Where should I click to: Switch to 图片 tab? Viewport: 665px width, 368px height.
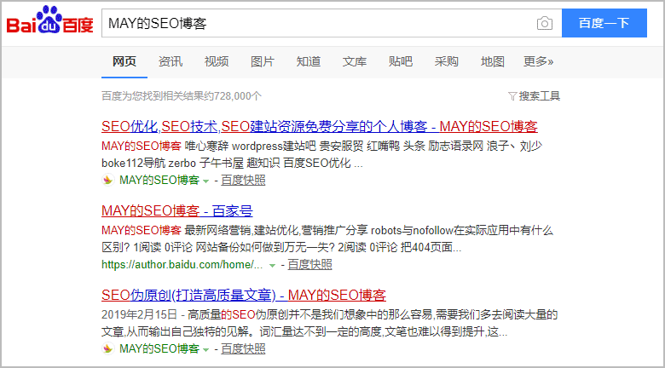(263, 62)
